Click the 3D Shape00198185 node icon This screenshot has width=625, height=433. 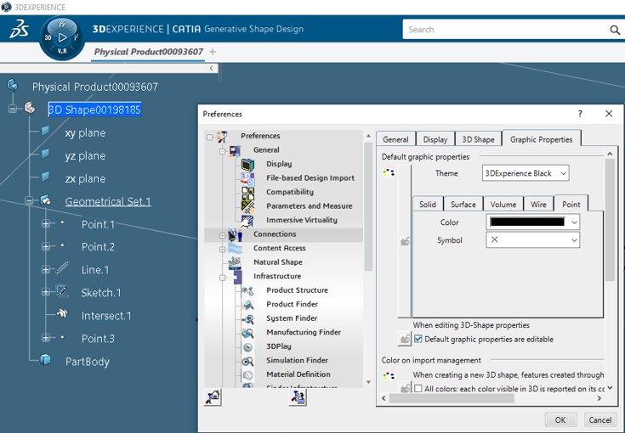click(x=30, y=108)
